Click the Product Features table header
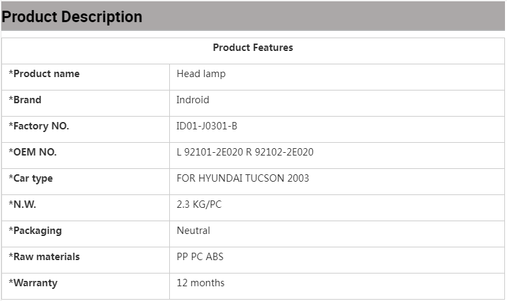This screenshot has height=301, width=507. pyautogui.click(x=252, y=48)
